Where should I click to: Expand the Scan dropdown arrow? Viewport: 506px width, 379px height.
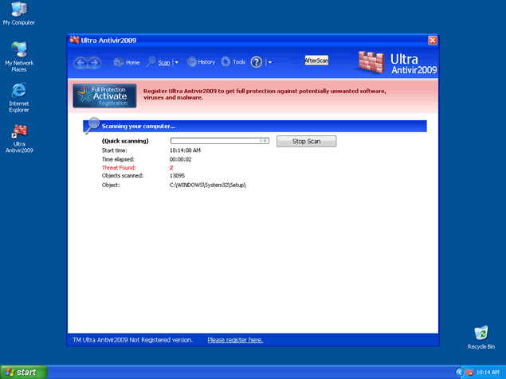click(176, 62)
